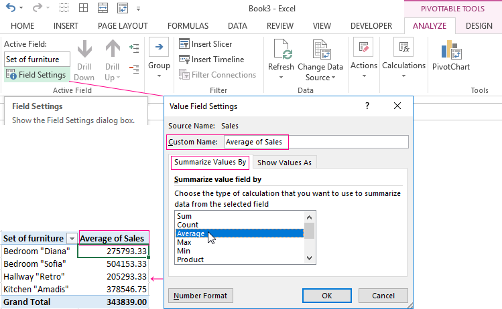Open the Set of furniture filter dropdown

[x=72, y=239]
